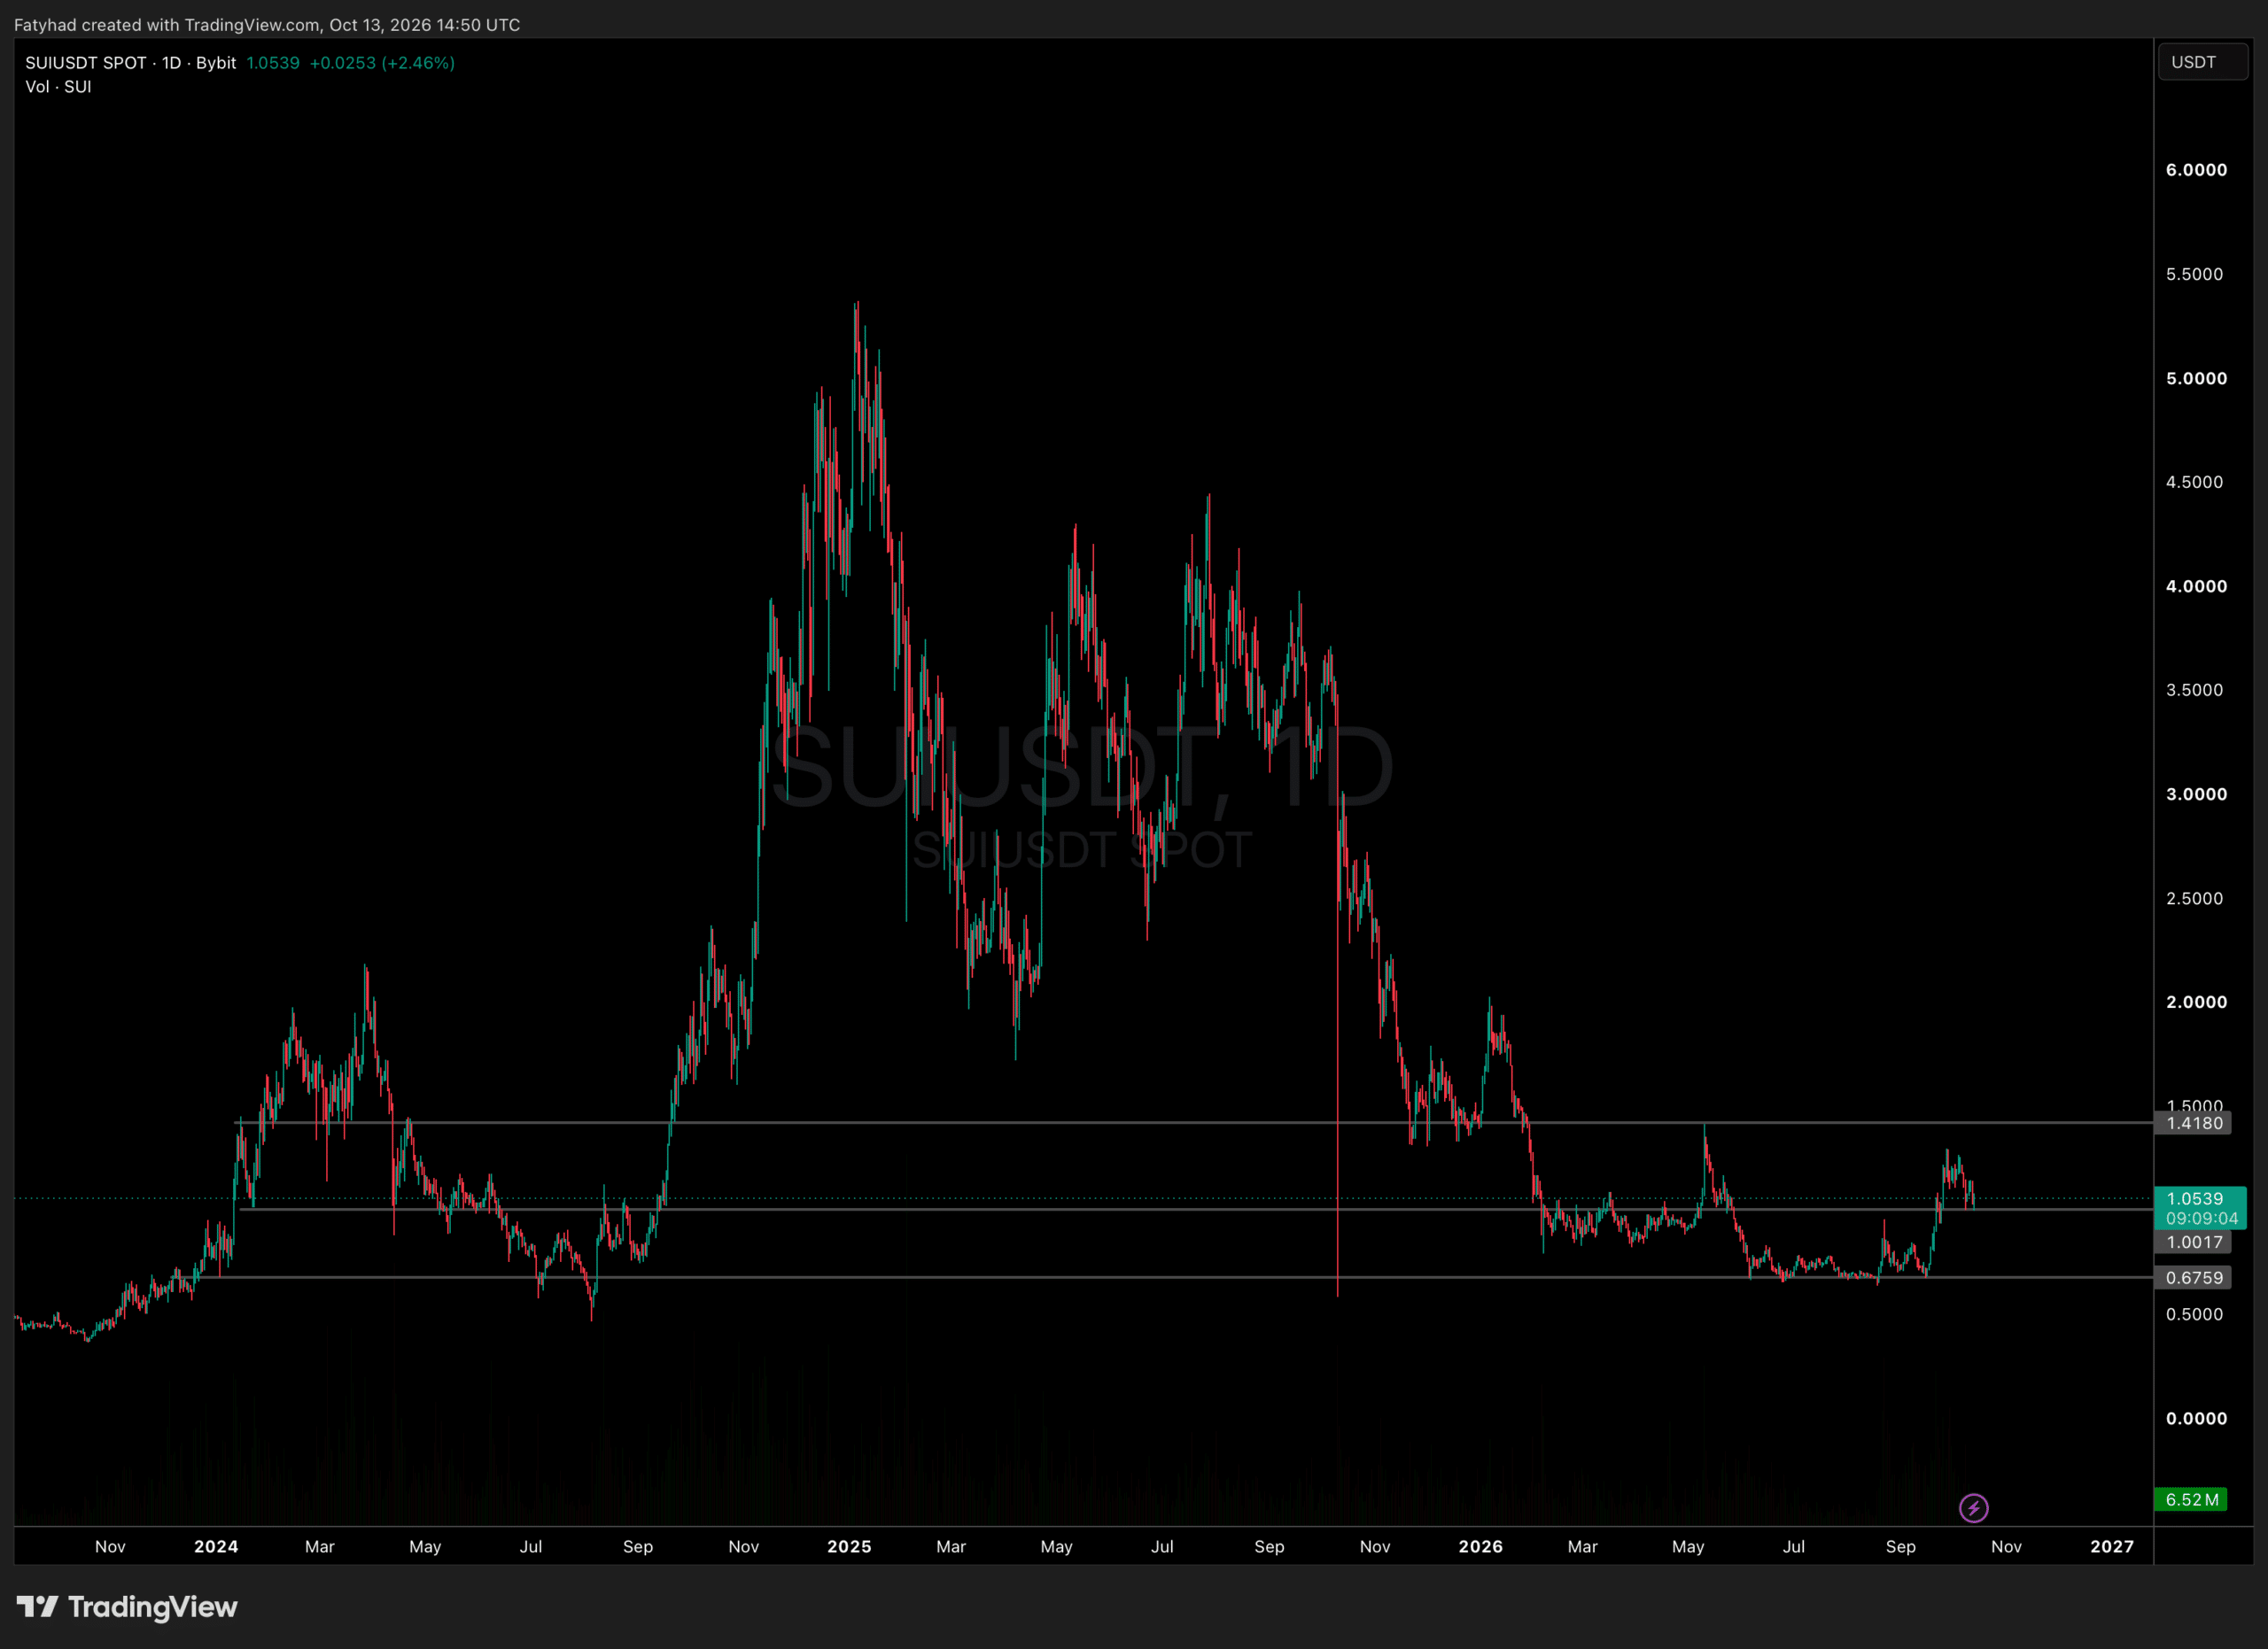Click the 1.0017 horizontal line price label
The image size is (2268, 1649).
click(2193, 1243)
